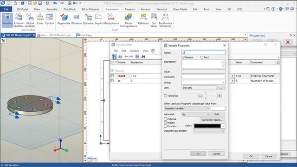Select the 'Number of Holes' comment cell

[x=263, y=81]
